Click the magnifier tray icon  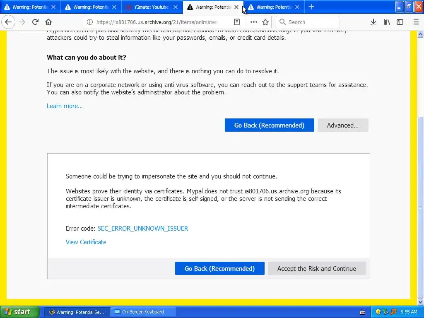(x=393, y=312)
